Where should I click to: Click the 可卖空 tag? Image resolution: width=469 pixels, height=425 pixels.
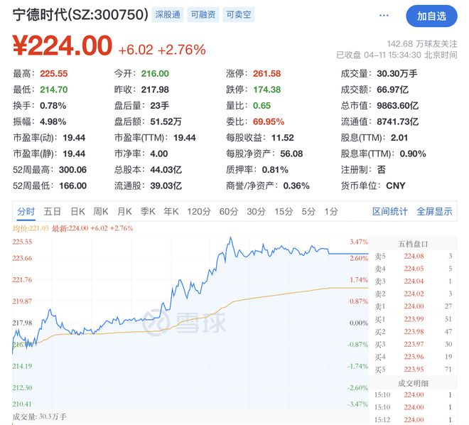point(238,15)
